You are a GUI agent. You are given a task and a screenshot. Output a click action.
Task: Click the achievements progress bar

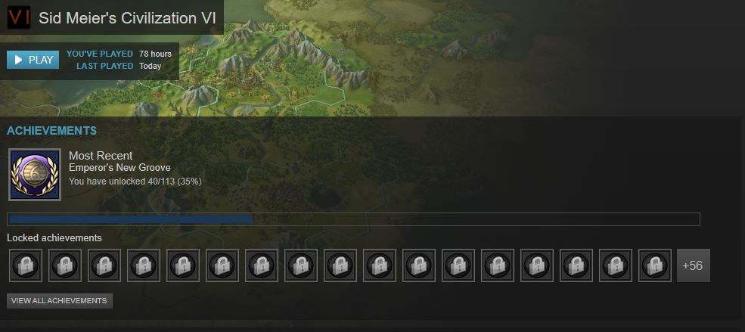[353, 219]
